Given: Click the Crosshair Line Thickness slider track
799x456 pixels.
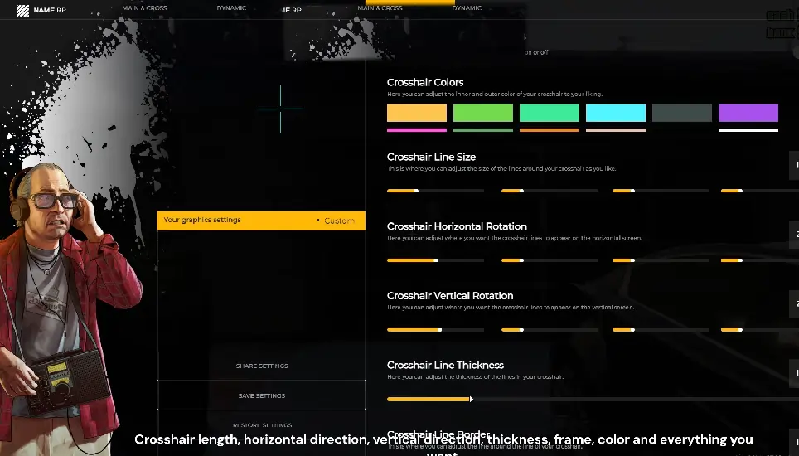Looking at the screenshot, I should pyautogui.click(x=593, y=399).
